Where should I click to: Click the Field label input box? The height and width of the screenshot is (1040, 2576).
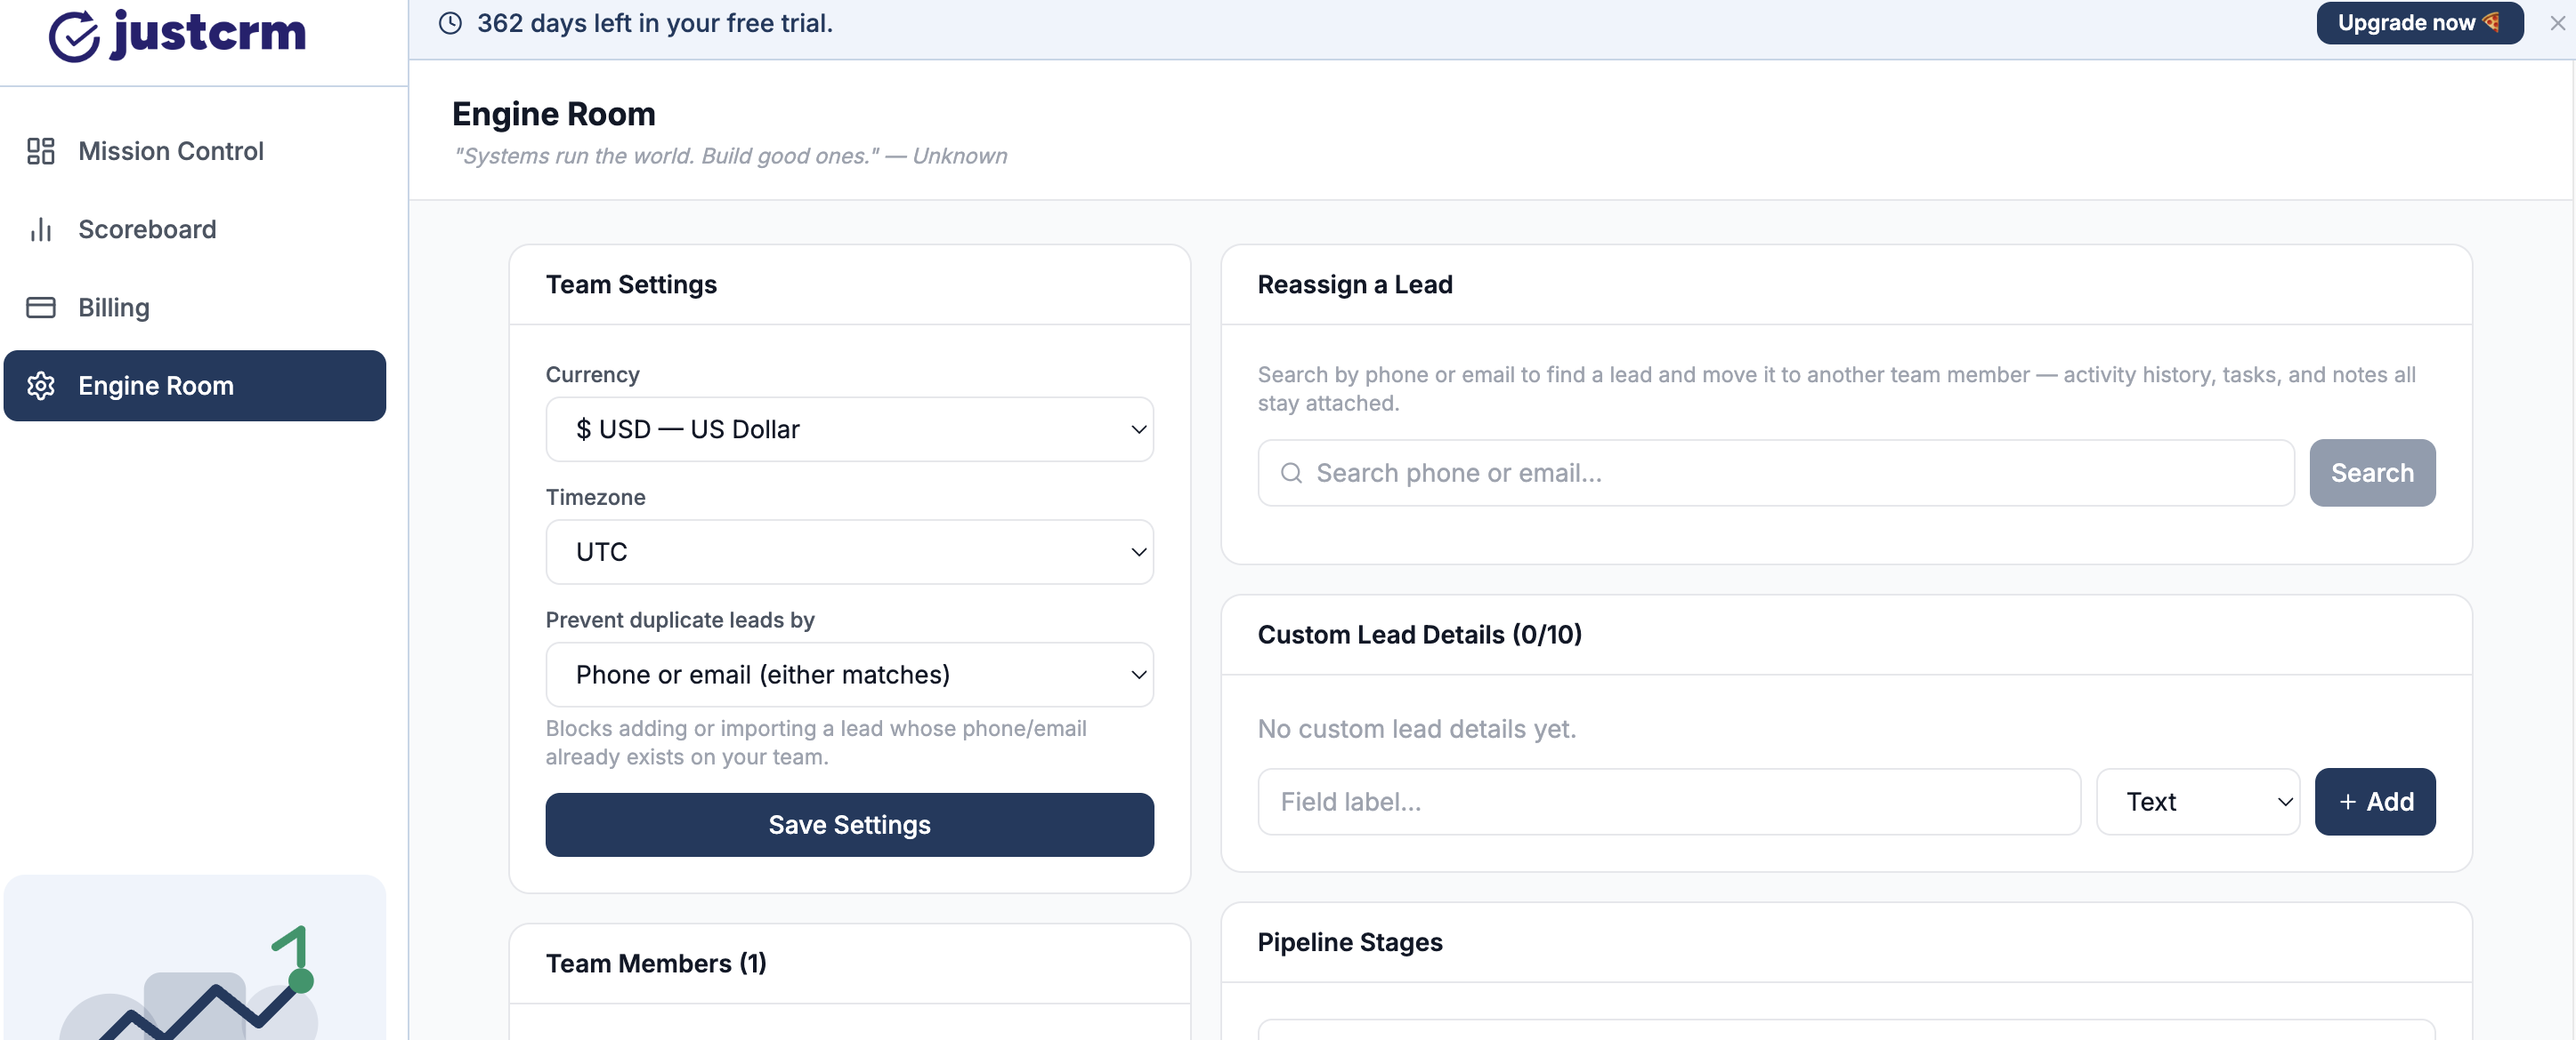1668,801
